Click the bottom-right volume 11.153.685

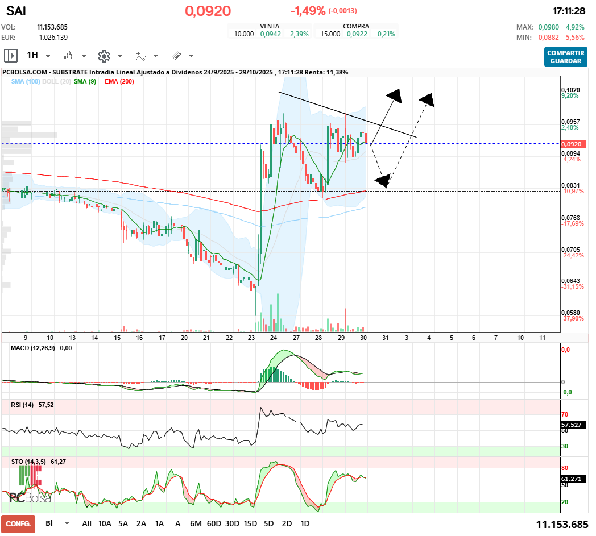562,525
